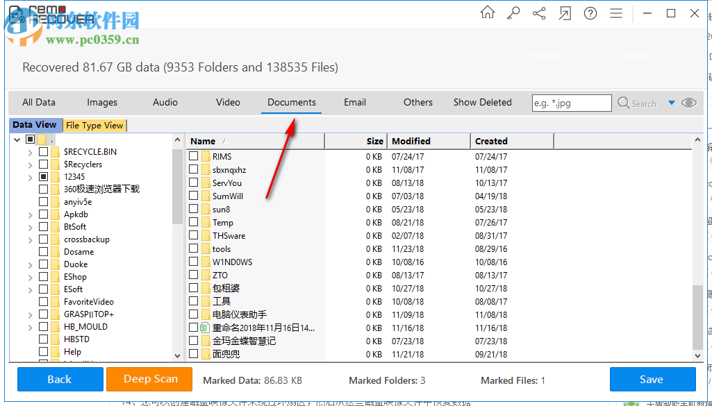Open the Share icon in the title bar
This screenshot has width=712, height=406.
(539, 12)
